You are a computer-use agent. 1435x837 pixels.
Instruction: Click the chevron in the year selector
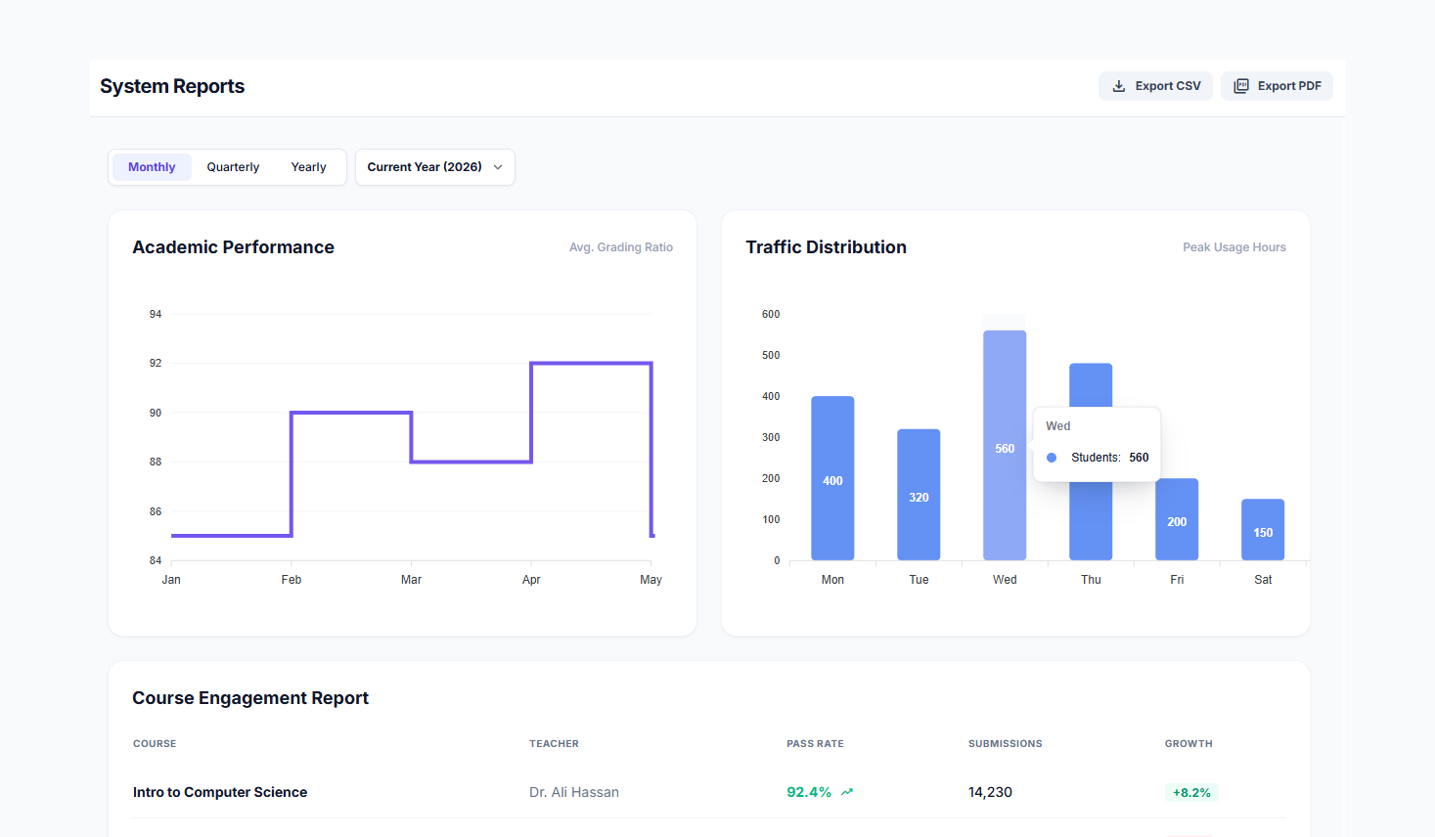pyautogui.click(x=498, y=167)
